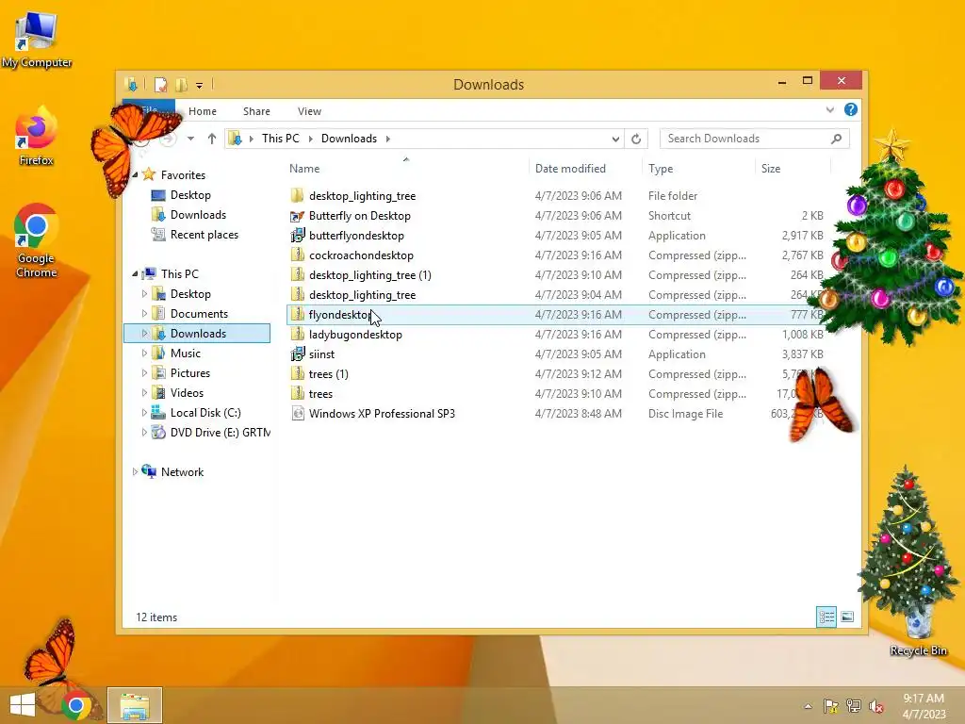Expand the Documents tree node
This screenshot has height=724, width=965.
[x=144, y=314]
